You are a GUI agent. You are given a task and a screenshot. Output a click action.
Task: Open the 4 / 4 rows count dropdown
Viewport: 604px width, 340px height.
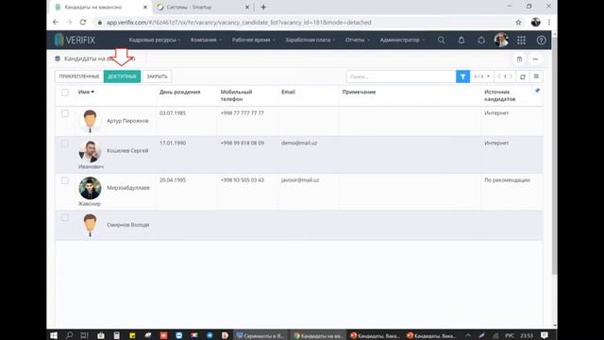[481, 76]
